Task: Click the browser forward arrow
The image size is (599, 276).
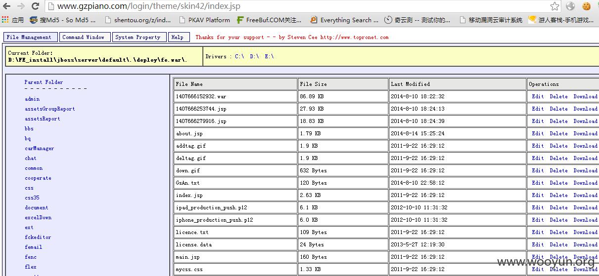Action: [21, 6]
